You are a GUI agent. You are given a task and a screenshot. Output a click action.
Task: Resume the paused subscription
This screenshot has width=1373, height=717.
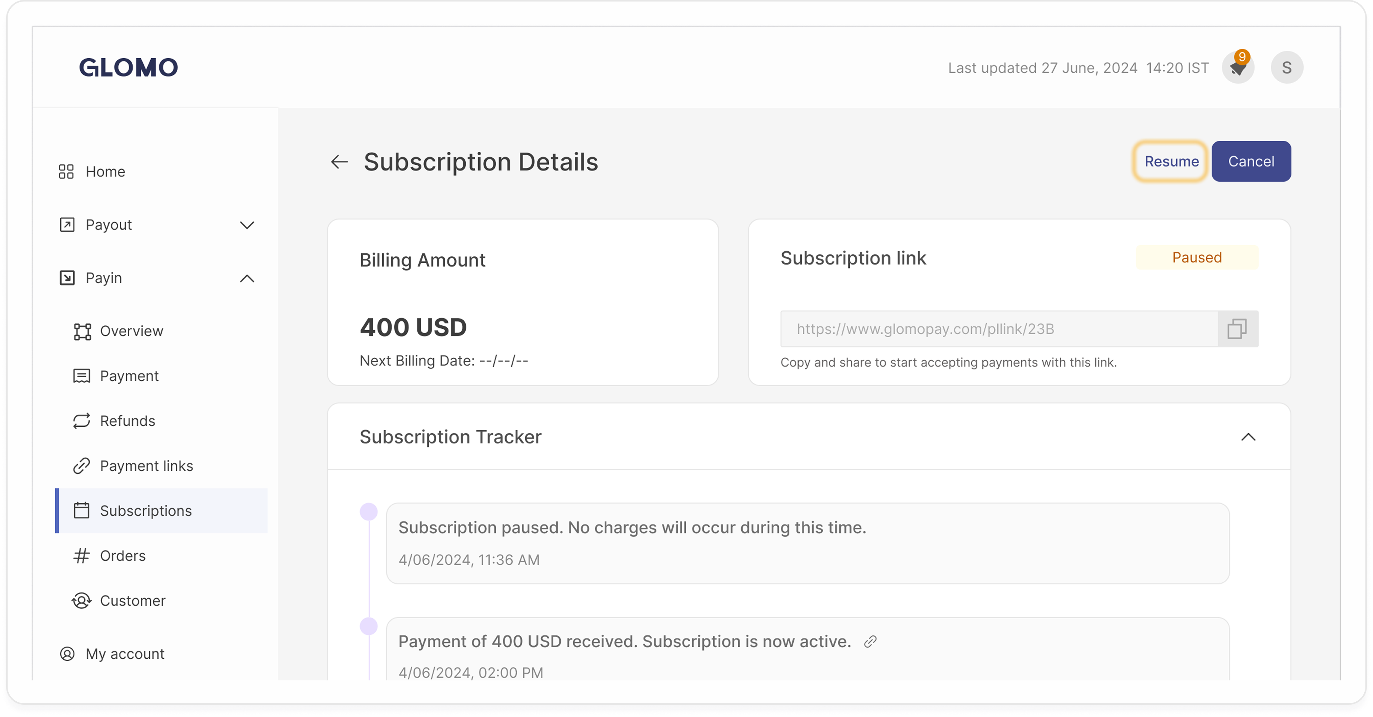click(x=1171, y=162)
